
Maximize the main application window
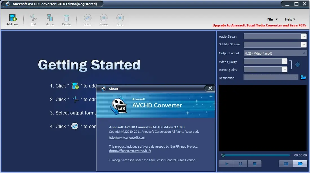tap(296, 4)
